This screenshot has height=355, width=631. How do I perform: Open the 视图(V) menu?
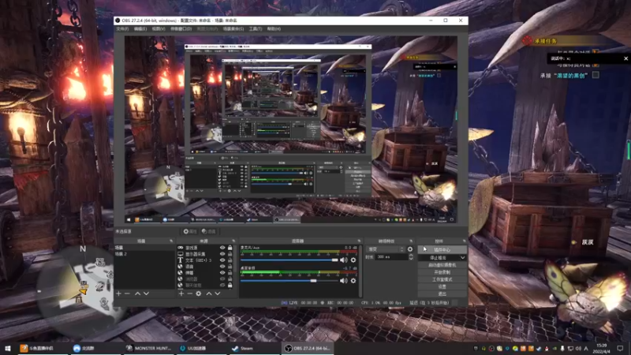click(159, 29)
